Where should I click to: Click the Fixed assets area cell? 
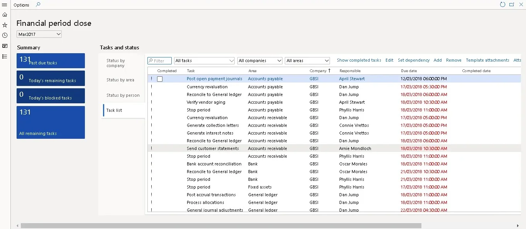tap(260, 187)
